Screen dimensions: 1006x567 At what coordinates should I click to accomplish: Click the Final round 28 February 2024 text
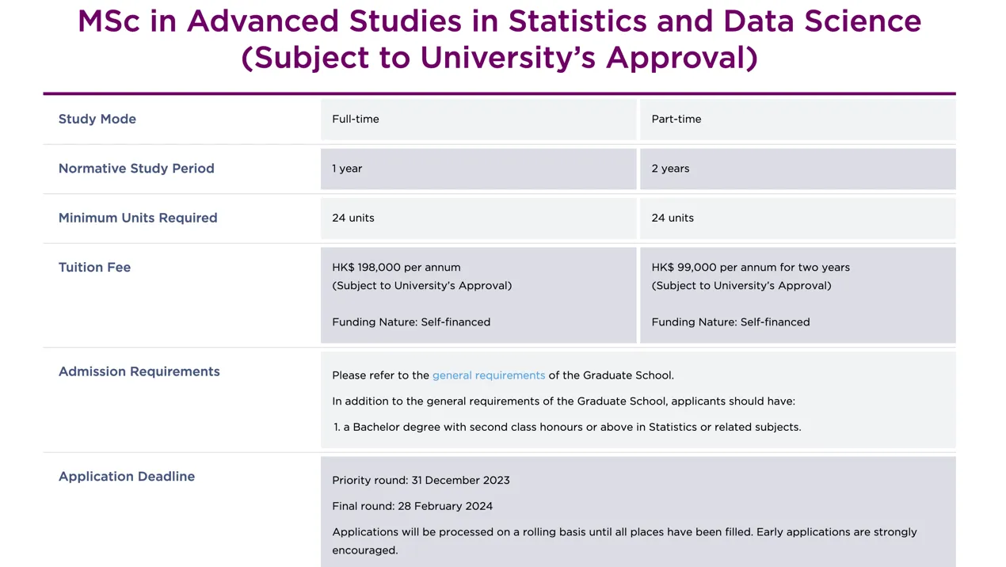412,506
